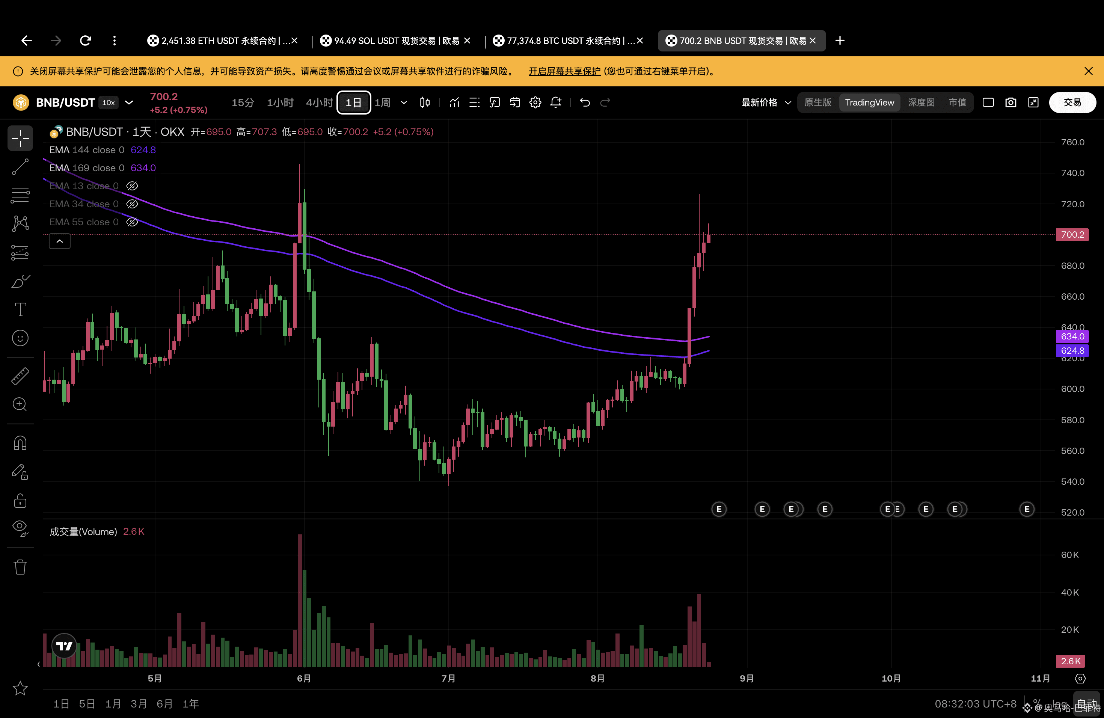This screenshot has width=1104, height=718.
Task: Expand the BNB/USDT pair selector
Action: click(x=129, y=103)
